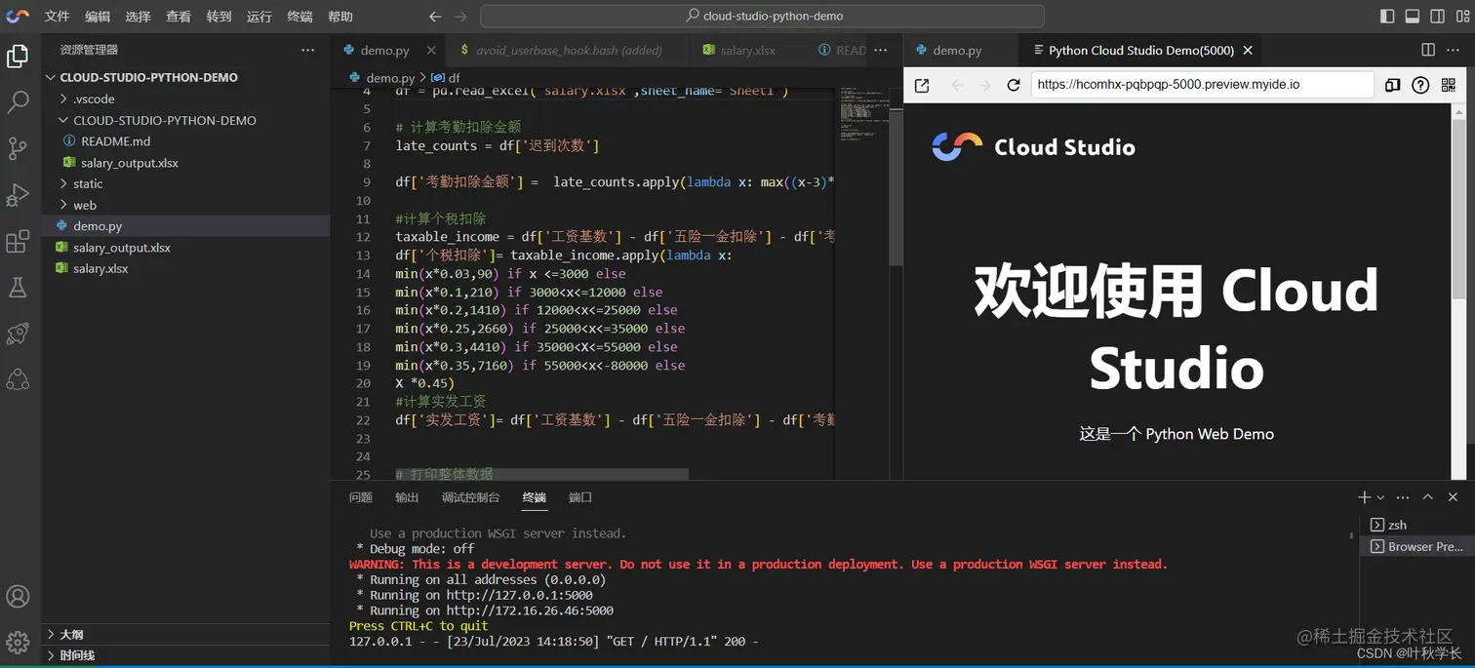Image resolution: width=1475 pixels, height=668 pixels.
Task: Open the 帮助 menu
Action: [x=340, y=17]
